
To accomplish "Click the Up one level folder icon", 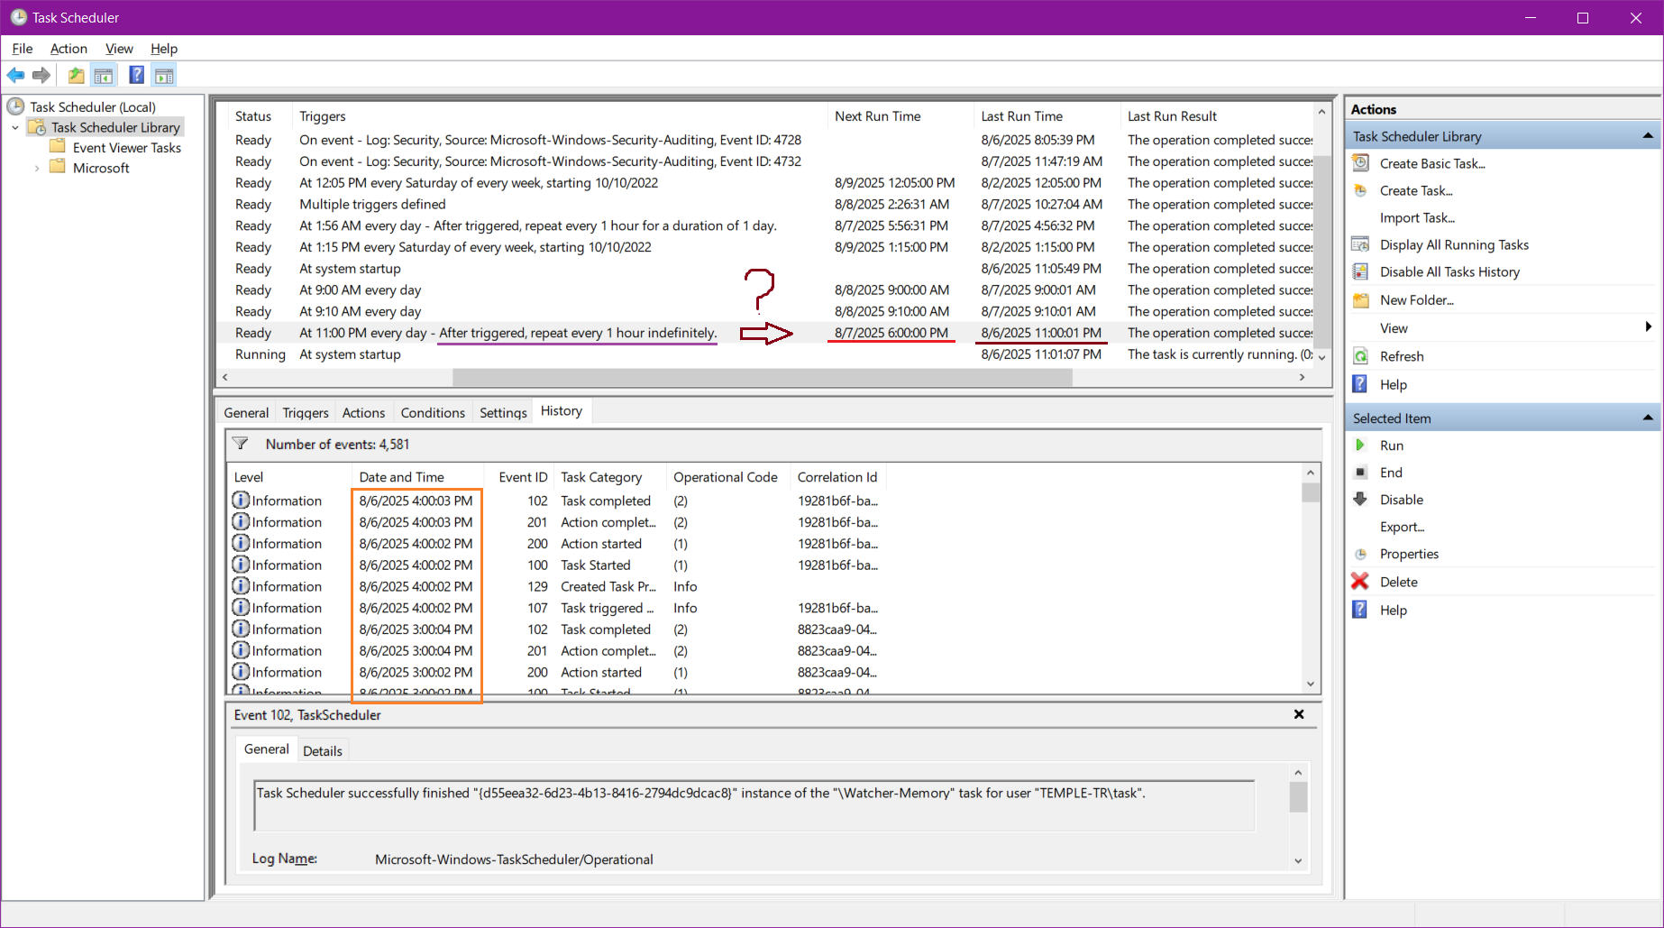I will click(x=77, y=76).
